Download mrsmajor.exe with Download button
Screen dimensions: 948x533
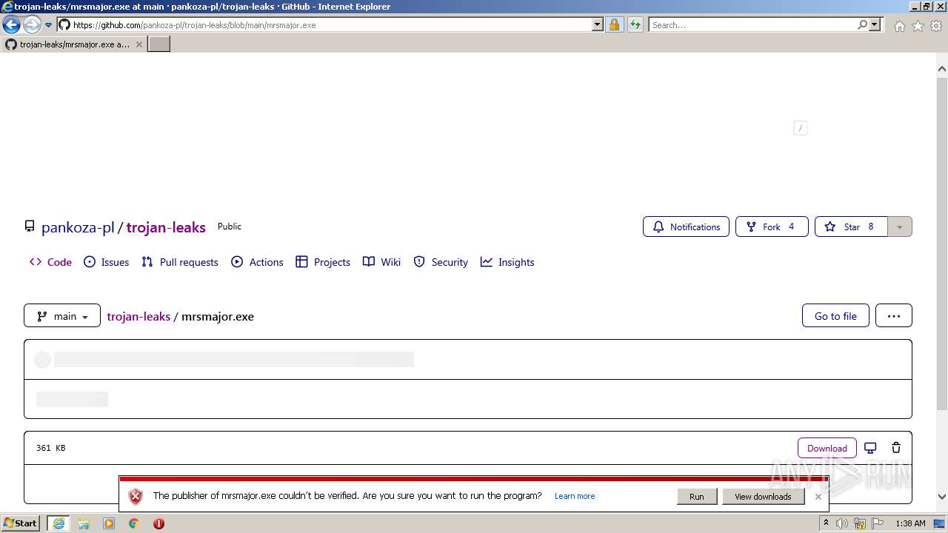point(827,448)
